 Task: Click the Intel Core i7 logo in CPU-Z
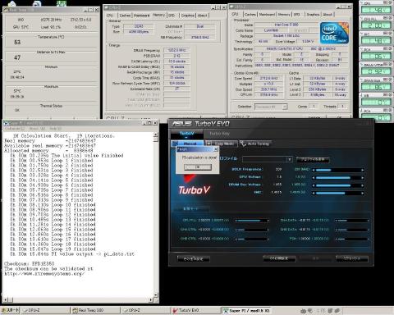pos(334,33)
